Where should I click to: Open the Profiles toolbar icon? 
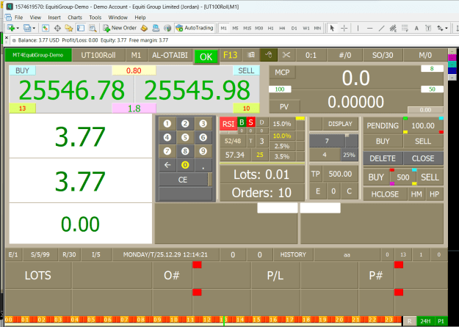(x=27, y=28)
